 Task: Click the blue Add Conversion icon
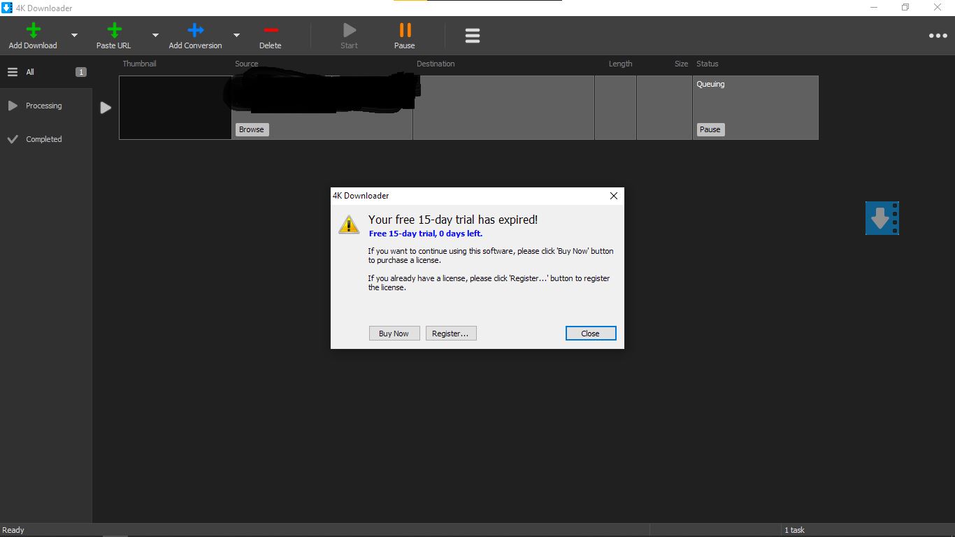click(195, 31)
